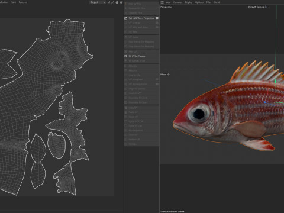Open the Panel menu
284x213 pixels.
(217, 2)
